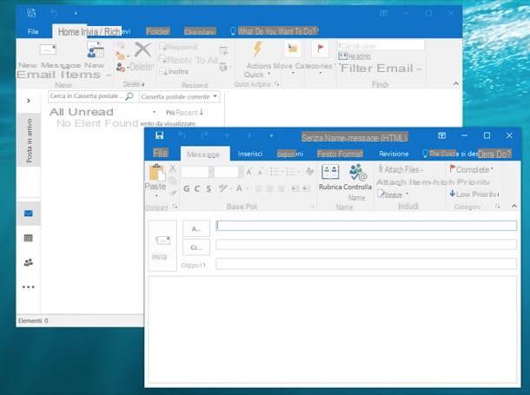530x395 pixels.
Task: Open the File tab in main Outlook window
Action: [x=33, y=31]
